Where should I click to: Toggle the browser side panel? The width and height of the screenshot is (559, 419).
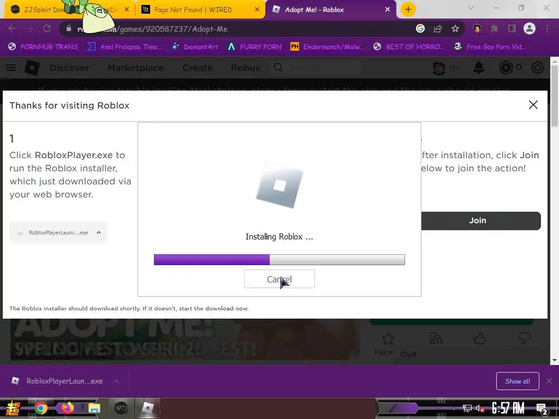(x=512, y=28)
